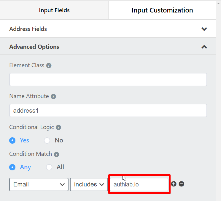Collapse the Advanced Options section
This screenshot has width=221, height=201.
point(204,47)
